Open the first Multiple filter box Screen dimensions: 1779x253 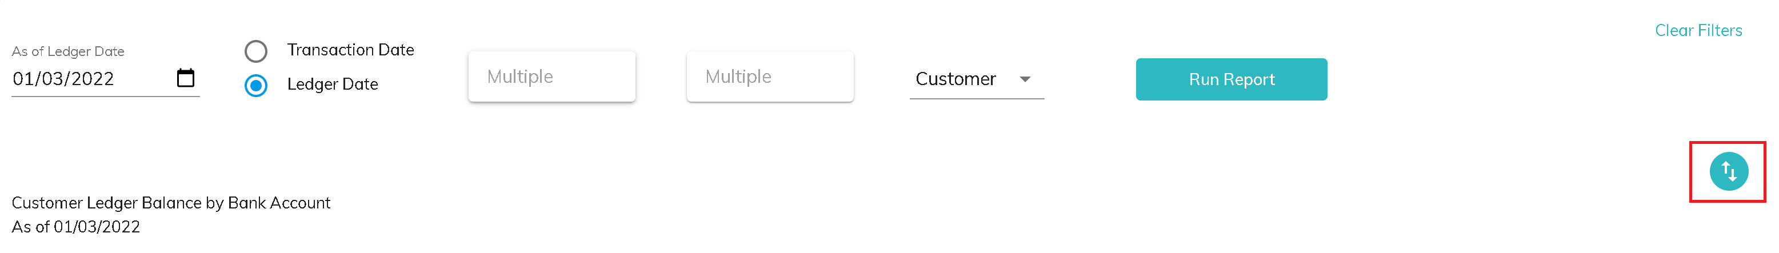pos(551,77)
